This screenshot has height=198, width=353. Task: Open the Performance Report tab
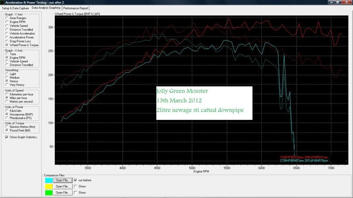point(76,8)
